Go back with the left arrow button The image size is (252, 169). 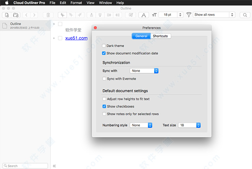click(x=26, y=15)
